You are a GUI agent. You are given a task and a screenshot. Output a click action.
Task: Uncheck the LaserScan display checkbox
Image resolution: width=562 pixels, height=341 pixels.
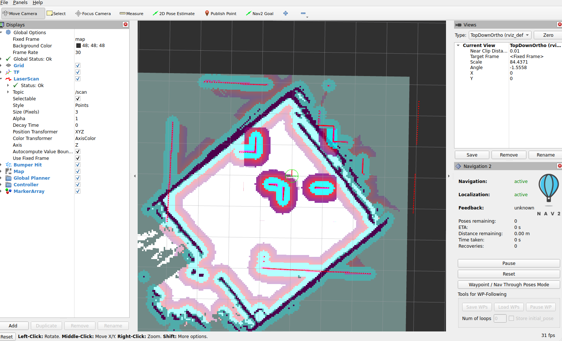coord(78,79)
